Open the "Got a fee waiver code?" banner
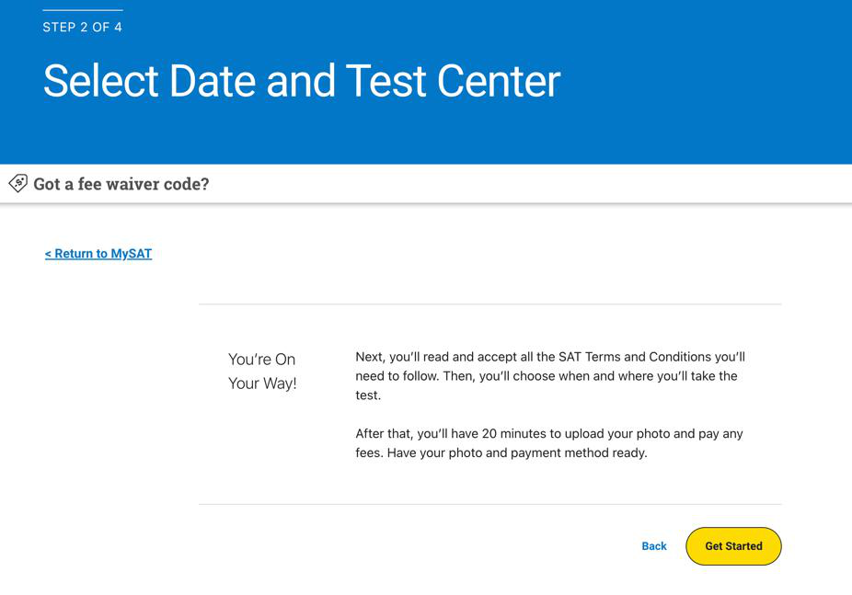The width and height of the screenshot is (852, 595). point(426,184)
